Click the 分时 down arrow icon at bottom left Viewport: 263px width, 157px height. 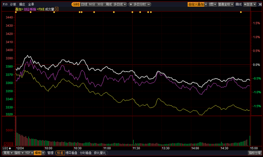[10, 148]
